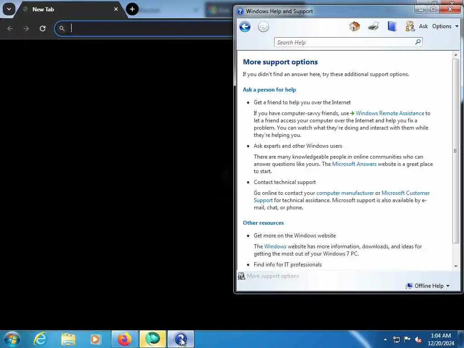
Task: Click the Show desktop strip
Action: coord(461,339)
